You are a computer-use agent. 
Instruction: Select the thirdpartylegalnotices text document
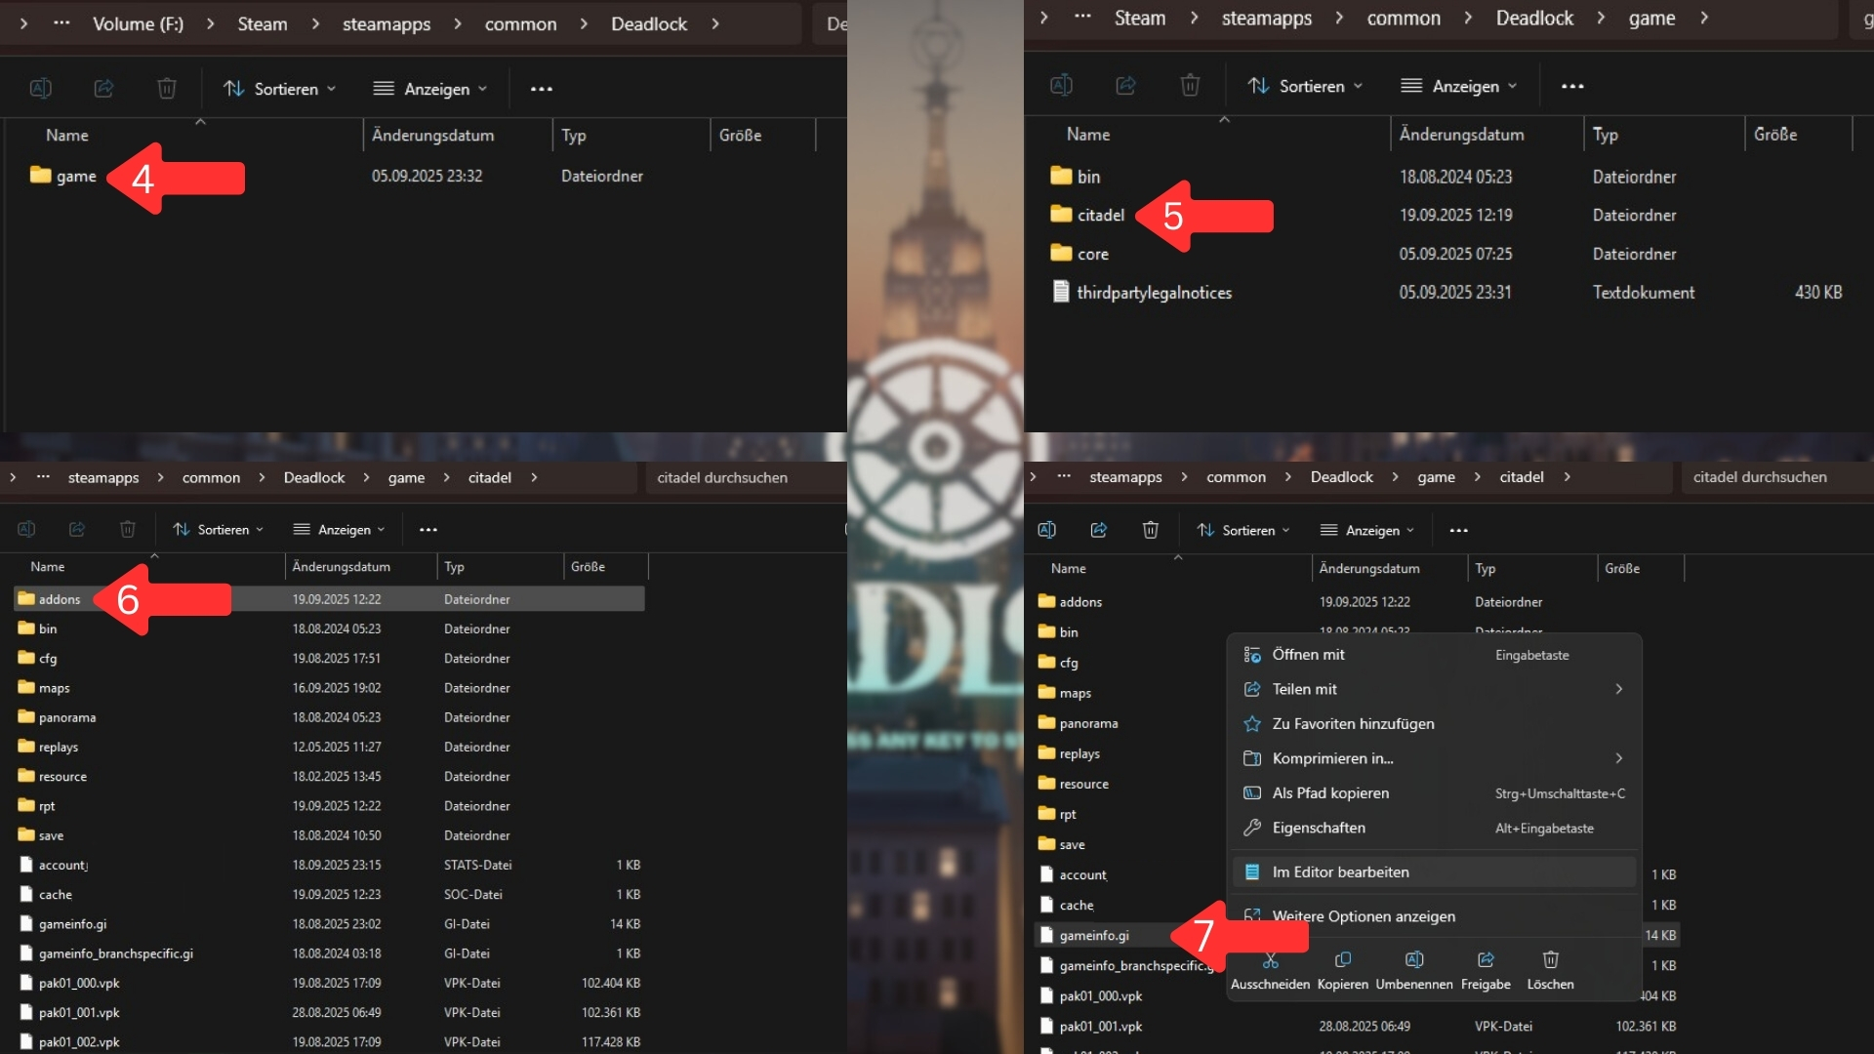tap(1154, 293)
